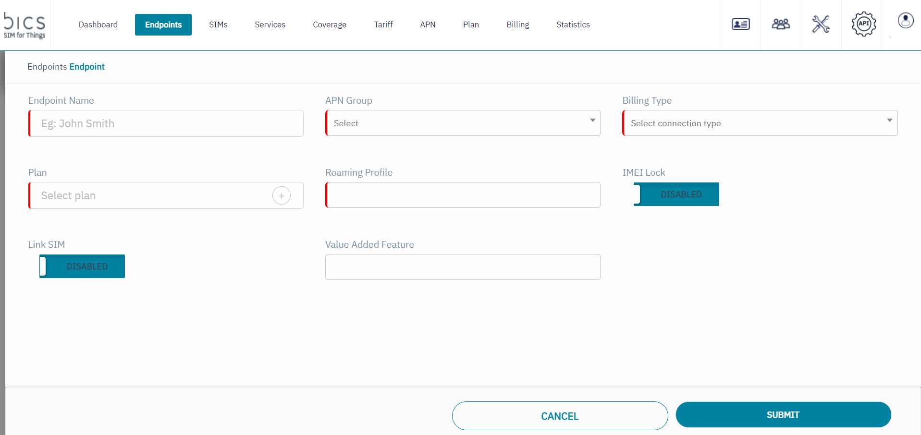Image resolution: width=921 pixels, height=435 pixels.
Task: Go to the Dashboard tab
Action: pos(98,24)
